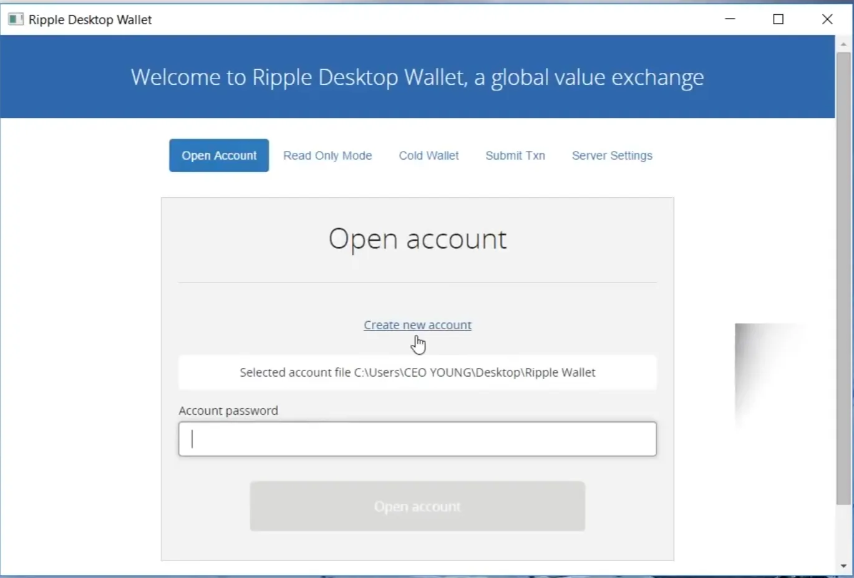Click the scrollbar down arrow
The height and width of the screenshot is (578, 854).
(843, 566)
